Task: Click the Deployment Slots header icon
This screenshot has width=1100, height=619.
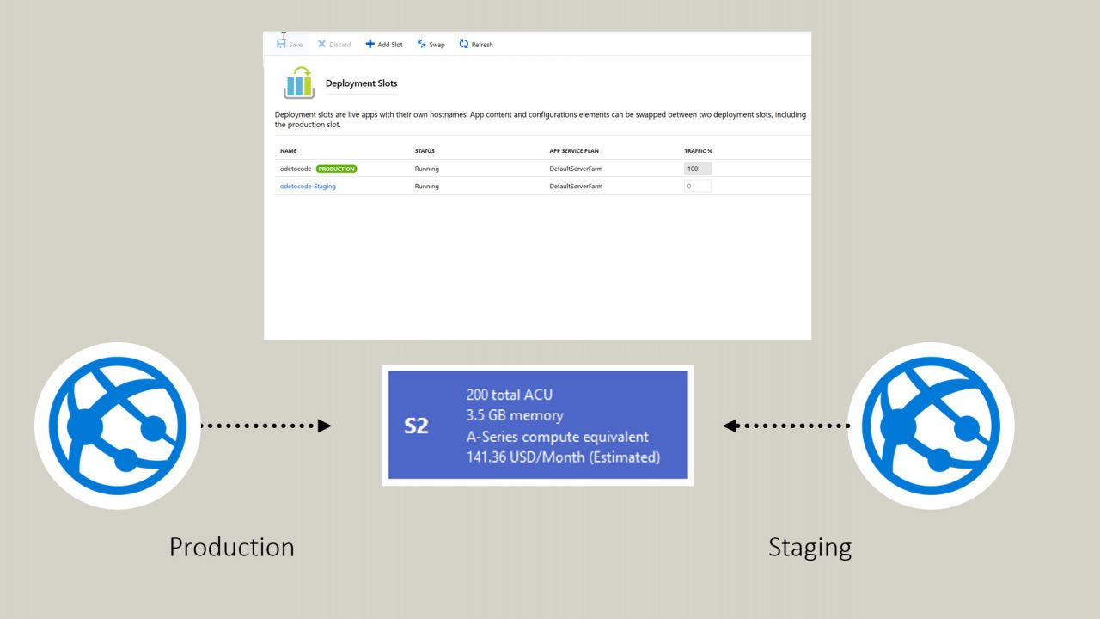Action: 299,83
